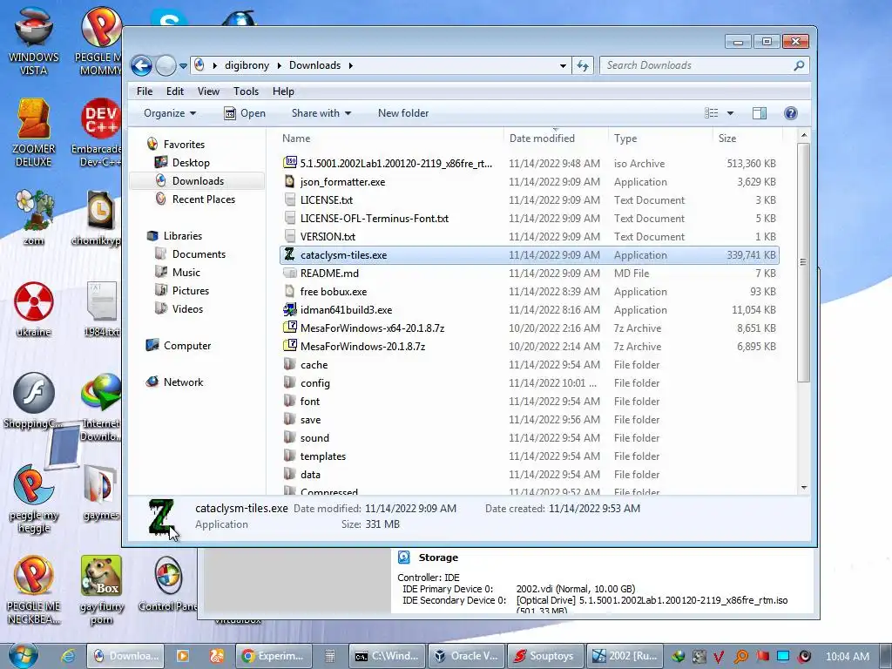Screen dimensions: 892x669
Task: Select the cataclysm-tiles.exe Z icon in file list
Action: click(x=290, y=254)
